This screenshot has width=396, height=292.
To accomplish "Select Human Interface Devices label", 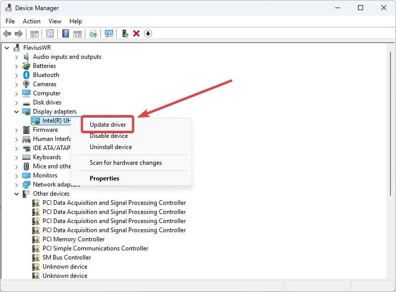I will (52, 139).
